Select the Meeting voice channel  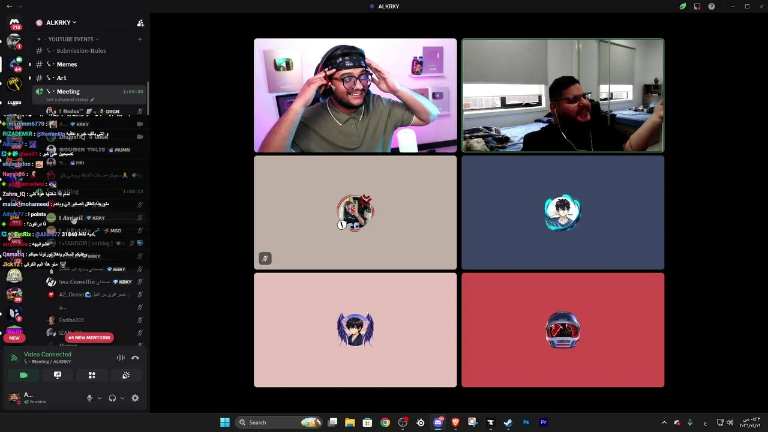(x=88, y=94)
